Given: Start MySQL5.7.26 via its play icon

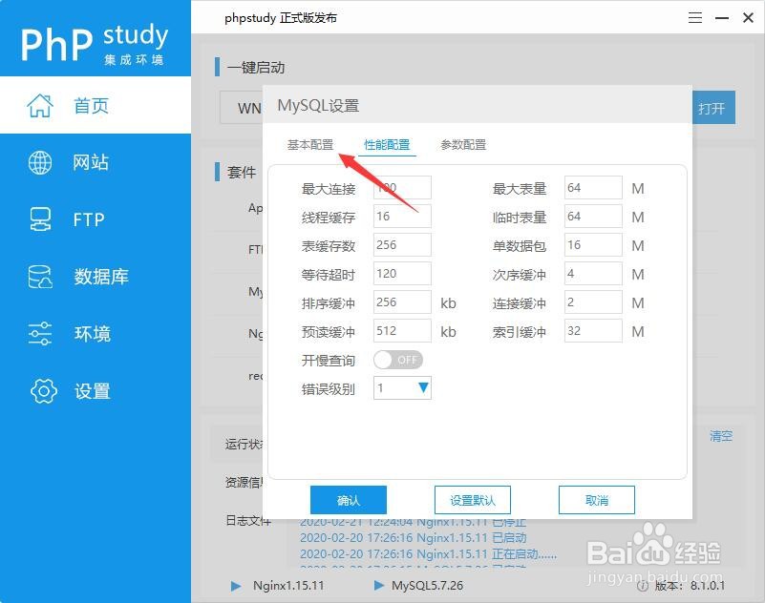Looking at the screenshot, I should pyautogui.click(x=378, y=585).
